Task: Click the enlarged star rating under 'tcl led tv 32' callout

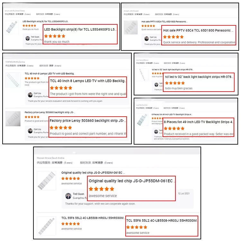Action: point(175,83)
